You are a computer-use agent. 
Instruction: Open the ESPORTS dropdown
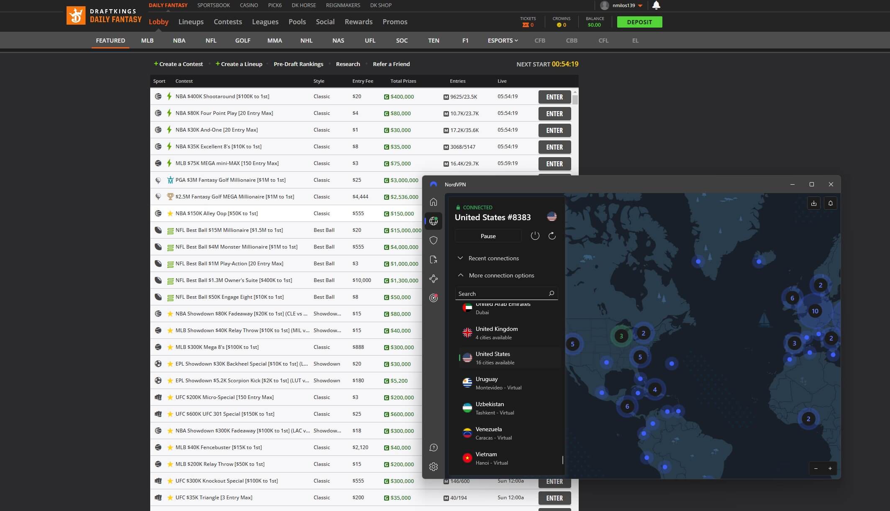(x=503, y=41)
